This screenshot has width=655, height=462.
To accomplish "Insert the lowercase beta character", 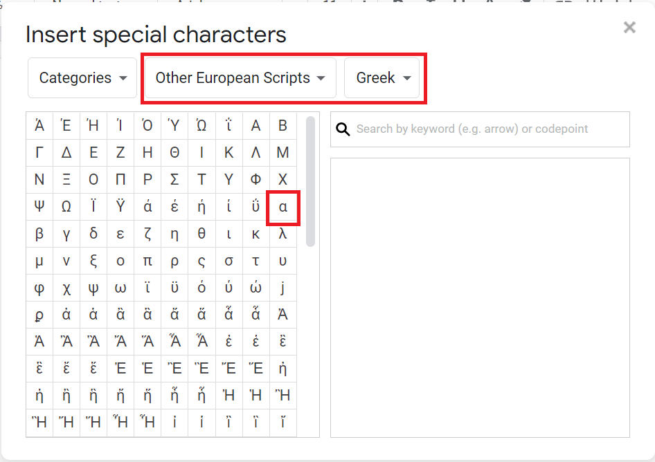I will pyautogui.click(x=39, y=233).
